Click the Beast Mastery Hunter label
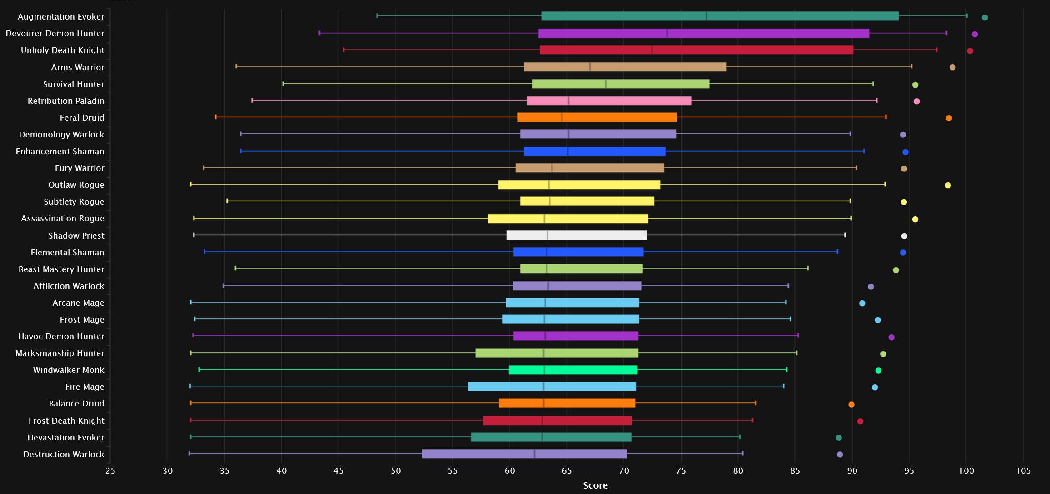 [x=61, y=269]
